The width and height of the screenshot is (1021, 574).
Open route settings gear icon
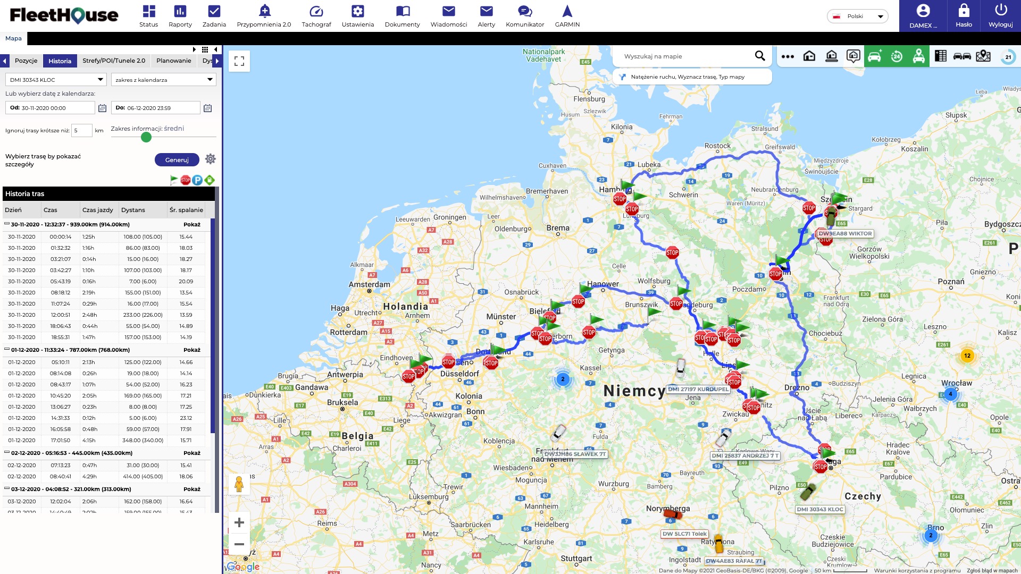(x=211, y=159)
